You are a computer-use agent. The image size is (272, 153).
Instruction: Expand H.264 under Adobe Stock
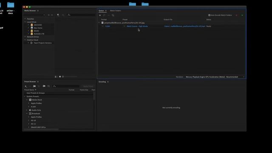click(28, 107)
